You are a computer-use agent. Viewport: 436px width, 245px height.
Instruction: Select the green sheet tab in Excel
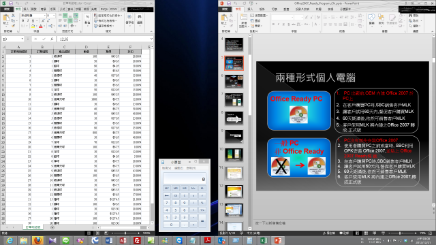tap(33, 227)
